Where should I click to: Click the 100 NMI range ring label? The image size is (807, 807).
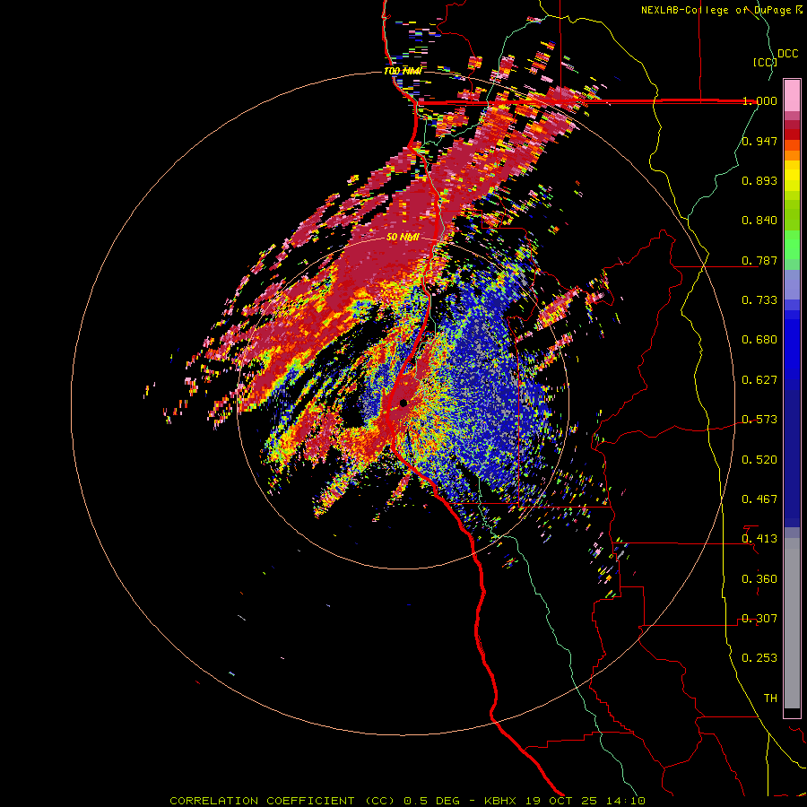[x=403, y=71]
